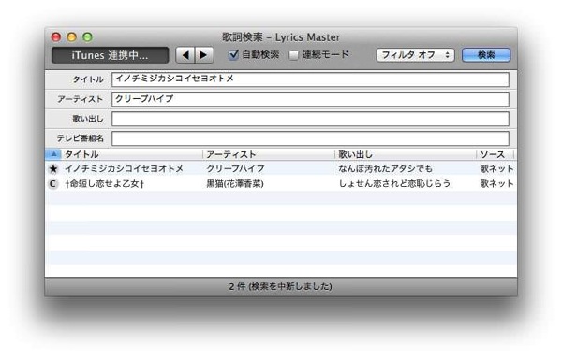This screenshot has height=358, width=562.
Task: Click the 歌い出し input field
Action: click(x=310, y=119)
